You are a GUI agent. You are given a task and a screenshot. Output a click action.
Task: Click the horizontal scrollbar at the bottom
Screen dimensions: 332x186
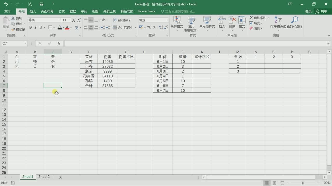[261, 177]
